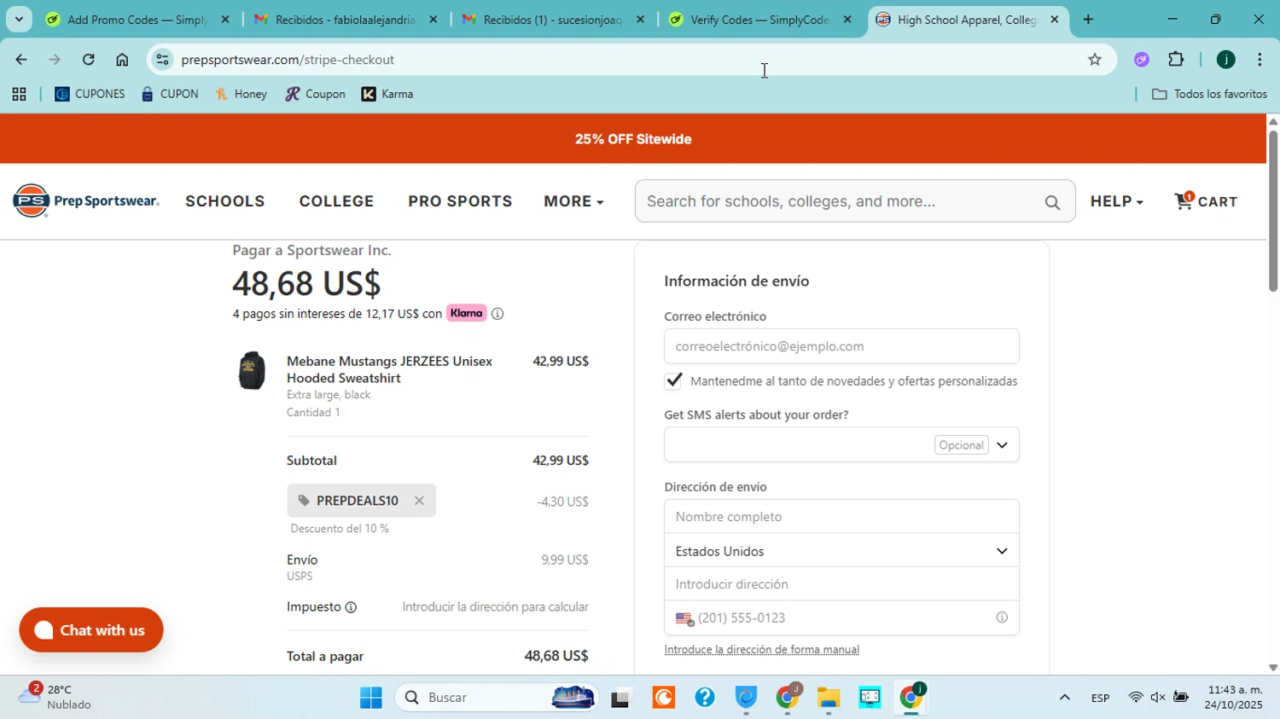Image resolution: width=1280 pixels, height=719 pixels.
Task: Click Introduce la dirección de forma manual
Action: (762, 650)
